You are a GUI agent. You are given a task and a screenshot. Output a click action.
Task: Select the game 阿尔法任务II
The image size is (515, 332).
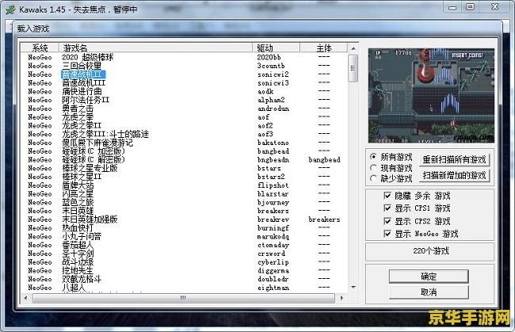[86, 100]
